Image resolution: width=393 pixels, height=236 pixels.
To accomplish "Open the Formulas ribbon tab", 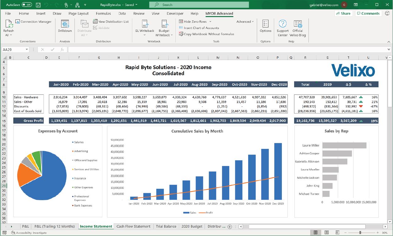I will [103, 14].
